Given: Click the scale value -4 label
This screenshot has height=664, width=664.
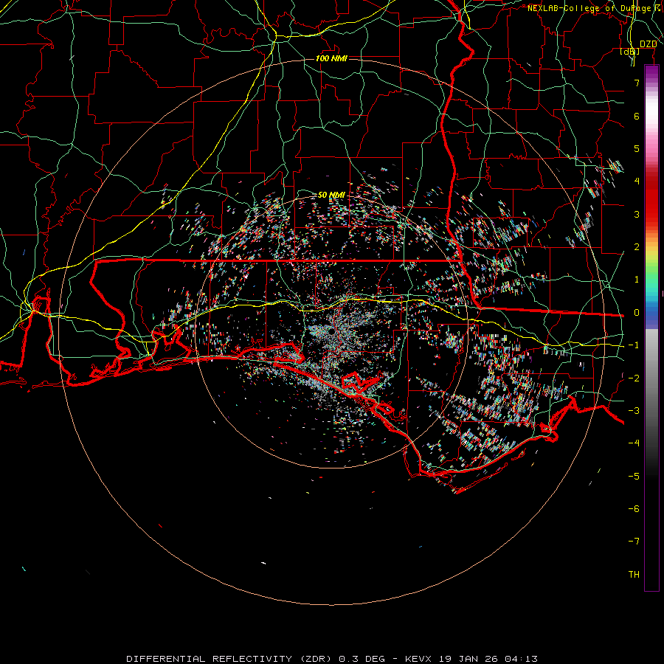Looking at the screenshot, I should tap(634, 443).
